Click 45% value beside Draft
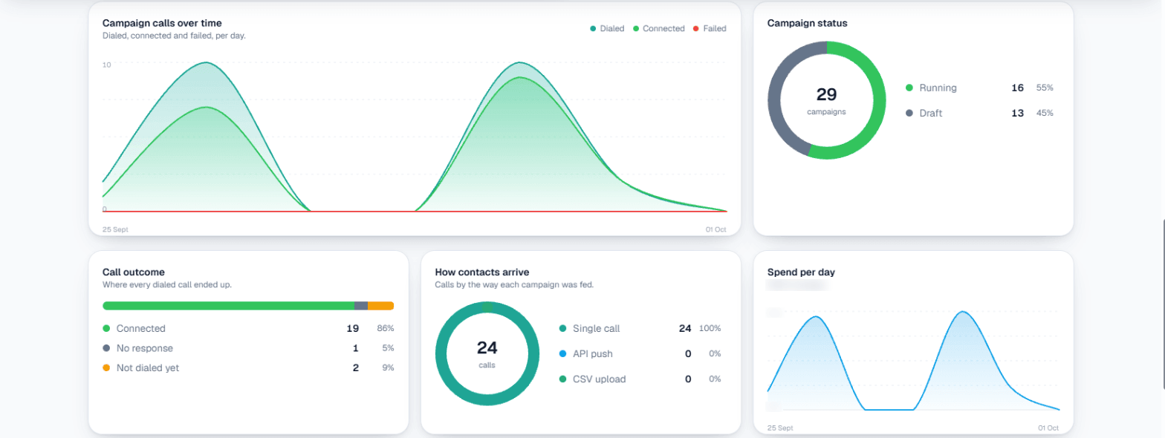Viewport: 1165px width, 438px height. tap(1045, 113)
